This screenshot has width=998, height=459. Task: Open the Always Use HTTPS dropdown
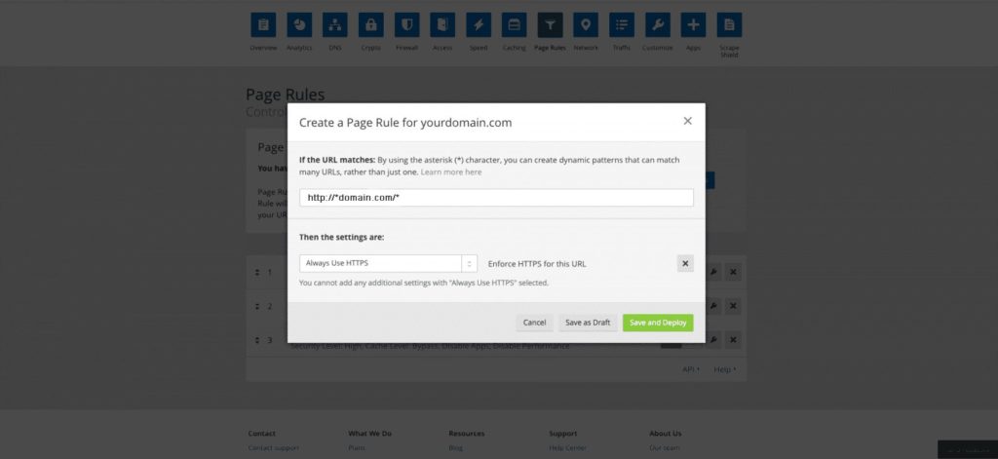[388, 263]
